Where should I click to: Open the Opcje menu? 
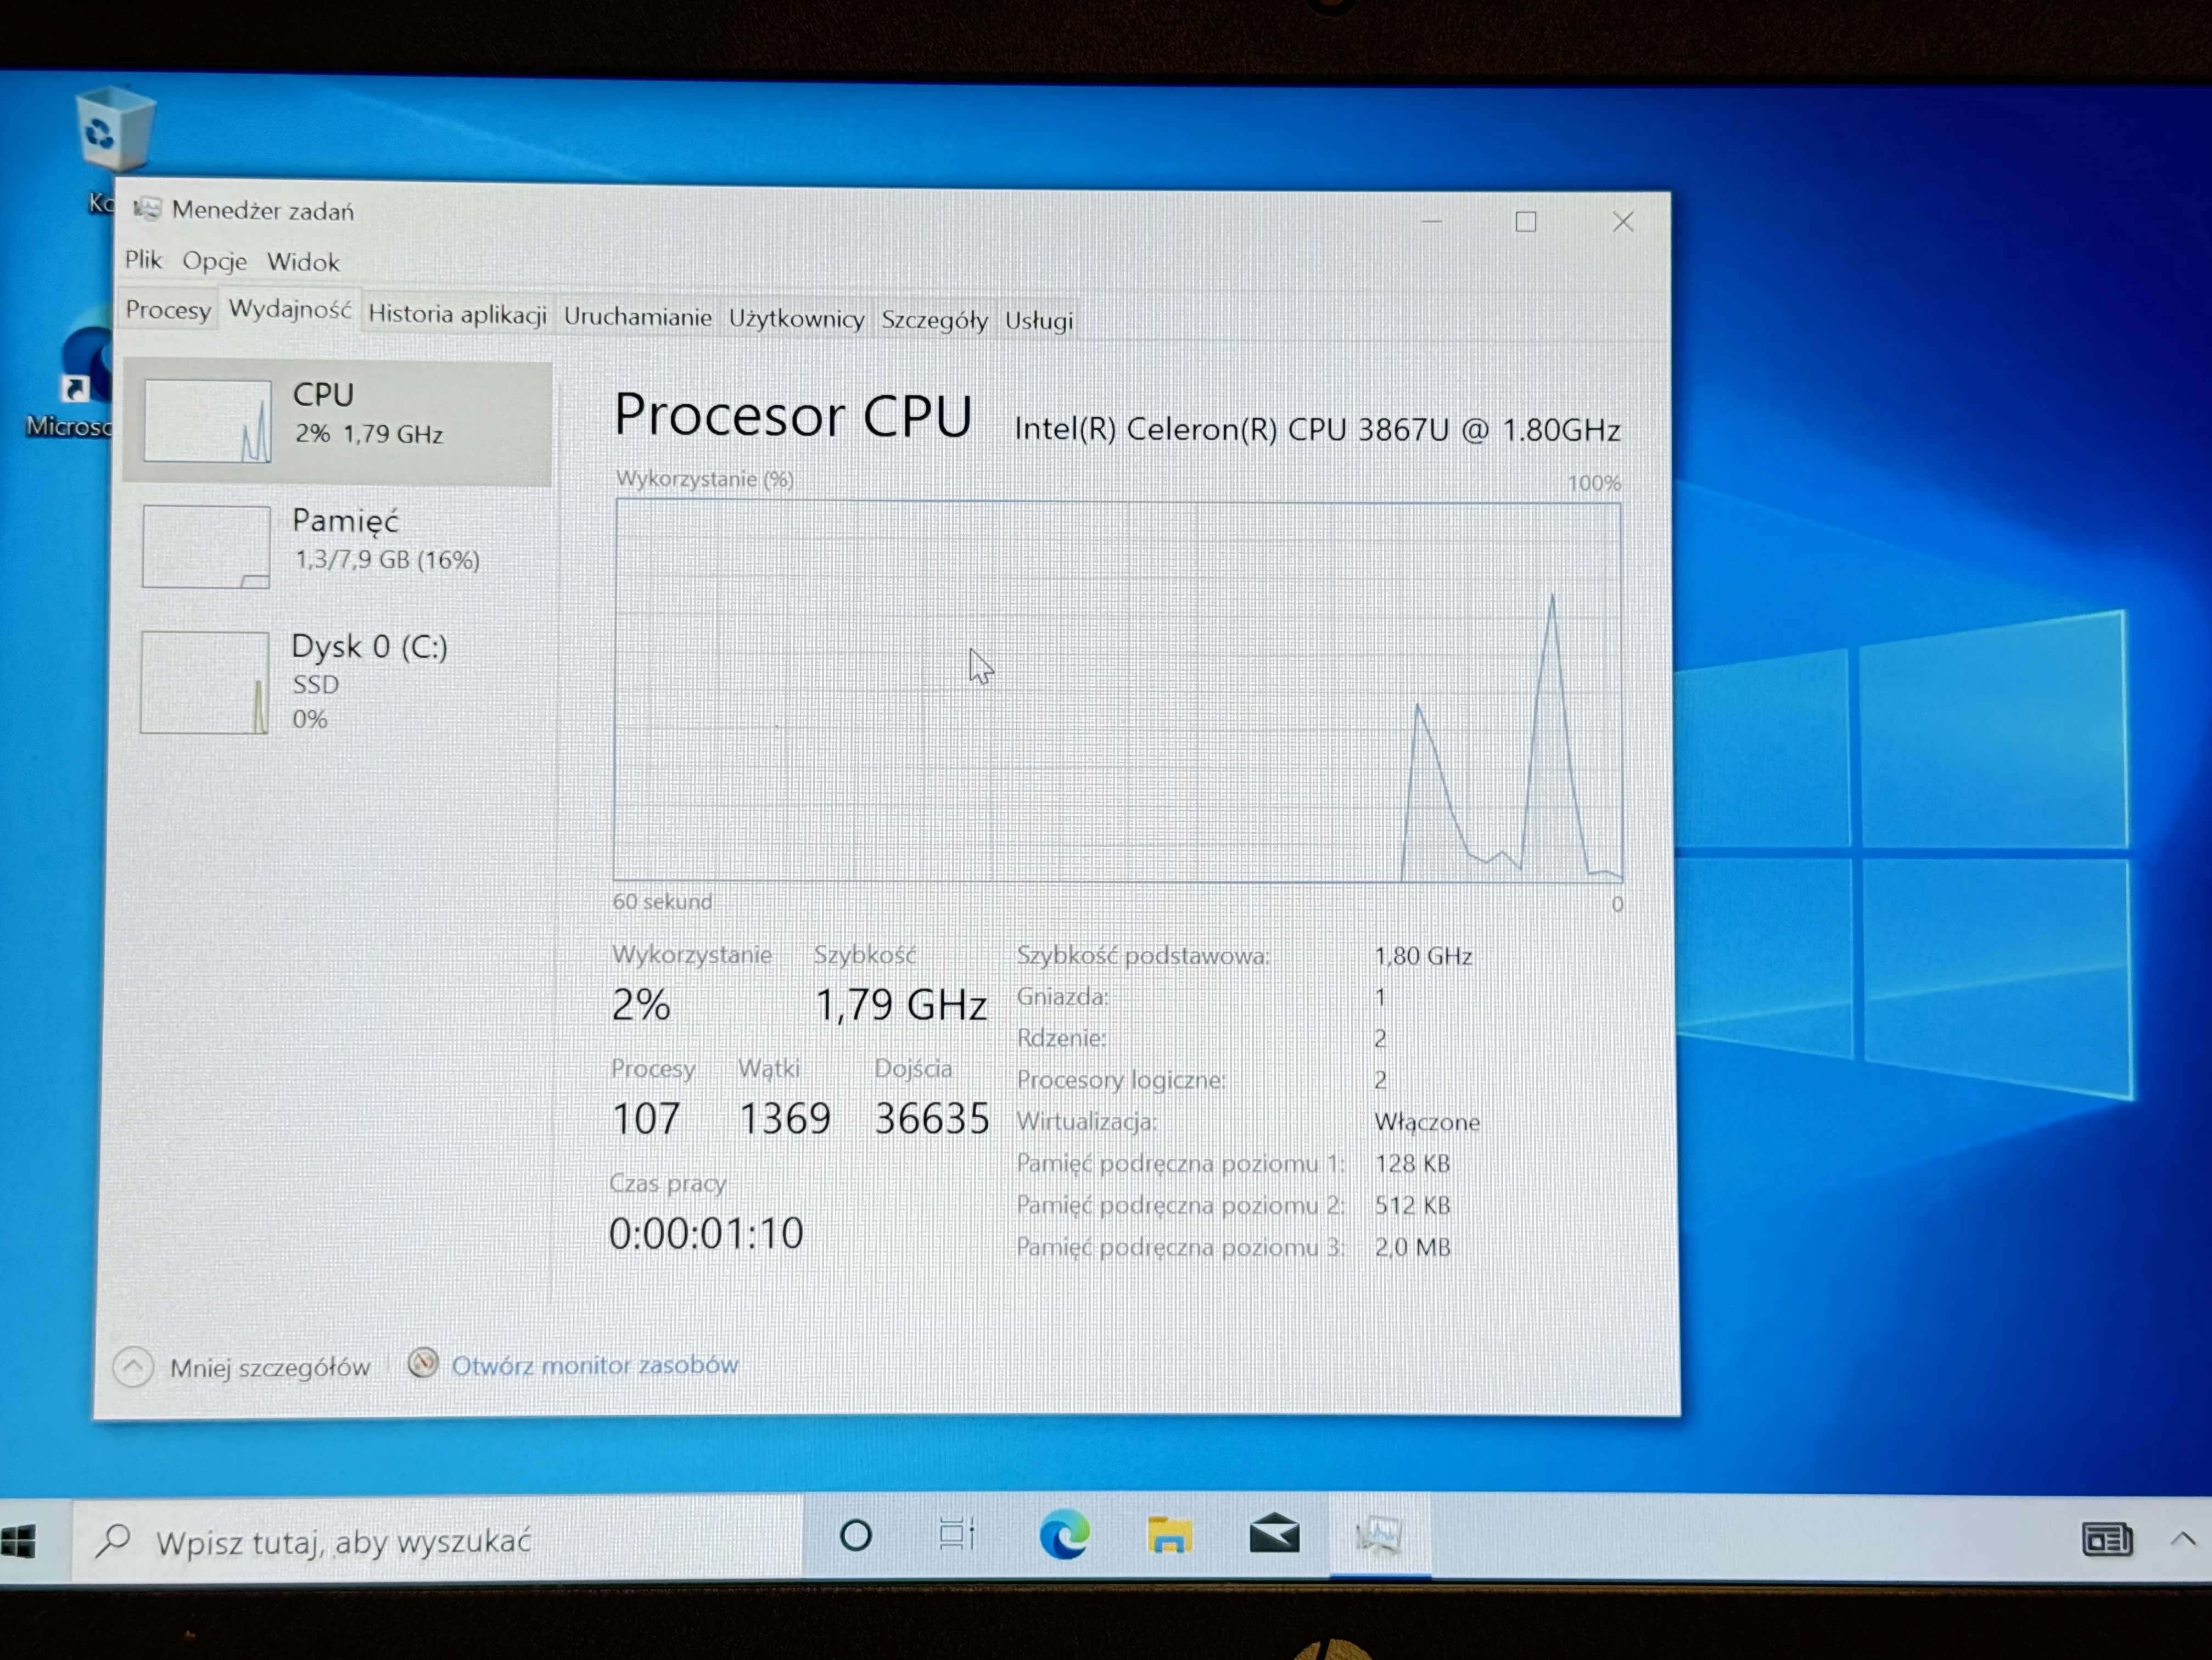click(x=214, y=261)
